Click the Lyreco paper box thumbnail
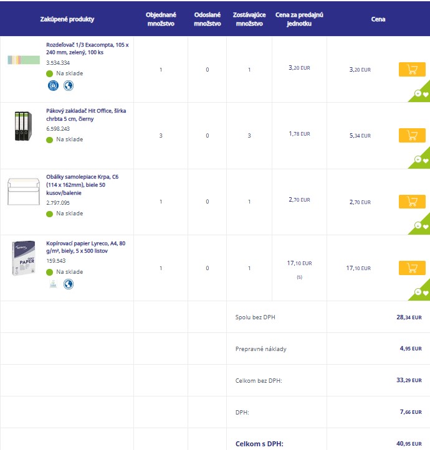 [x=23, y=258]
